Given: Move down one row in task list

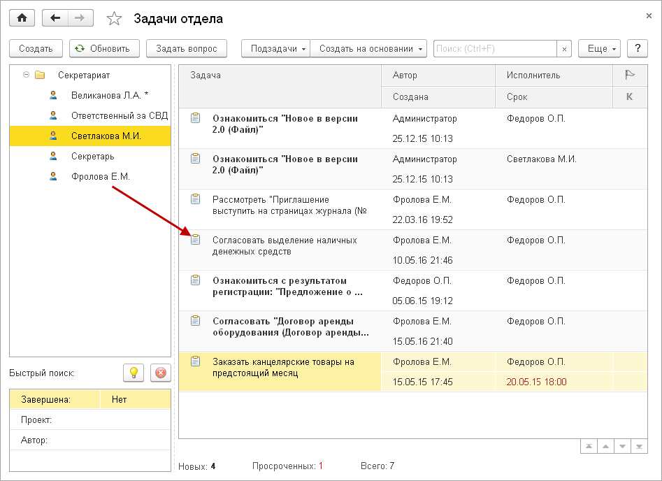Looking at the screenshot, I should [622, 446].
